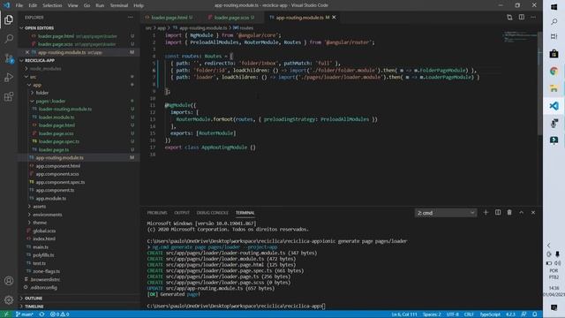565x318 pixels.
Task: Change language mode TypeScript
Action: (490, 314)
